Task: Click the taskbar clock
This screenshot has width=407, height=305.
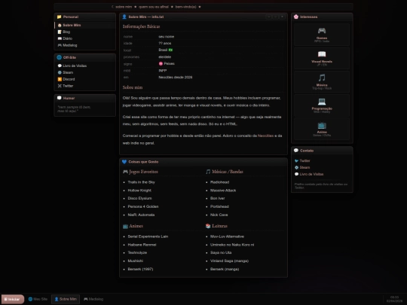Action: point(394,299)
